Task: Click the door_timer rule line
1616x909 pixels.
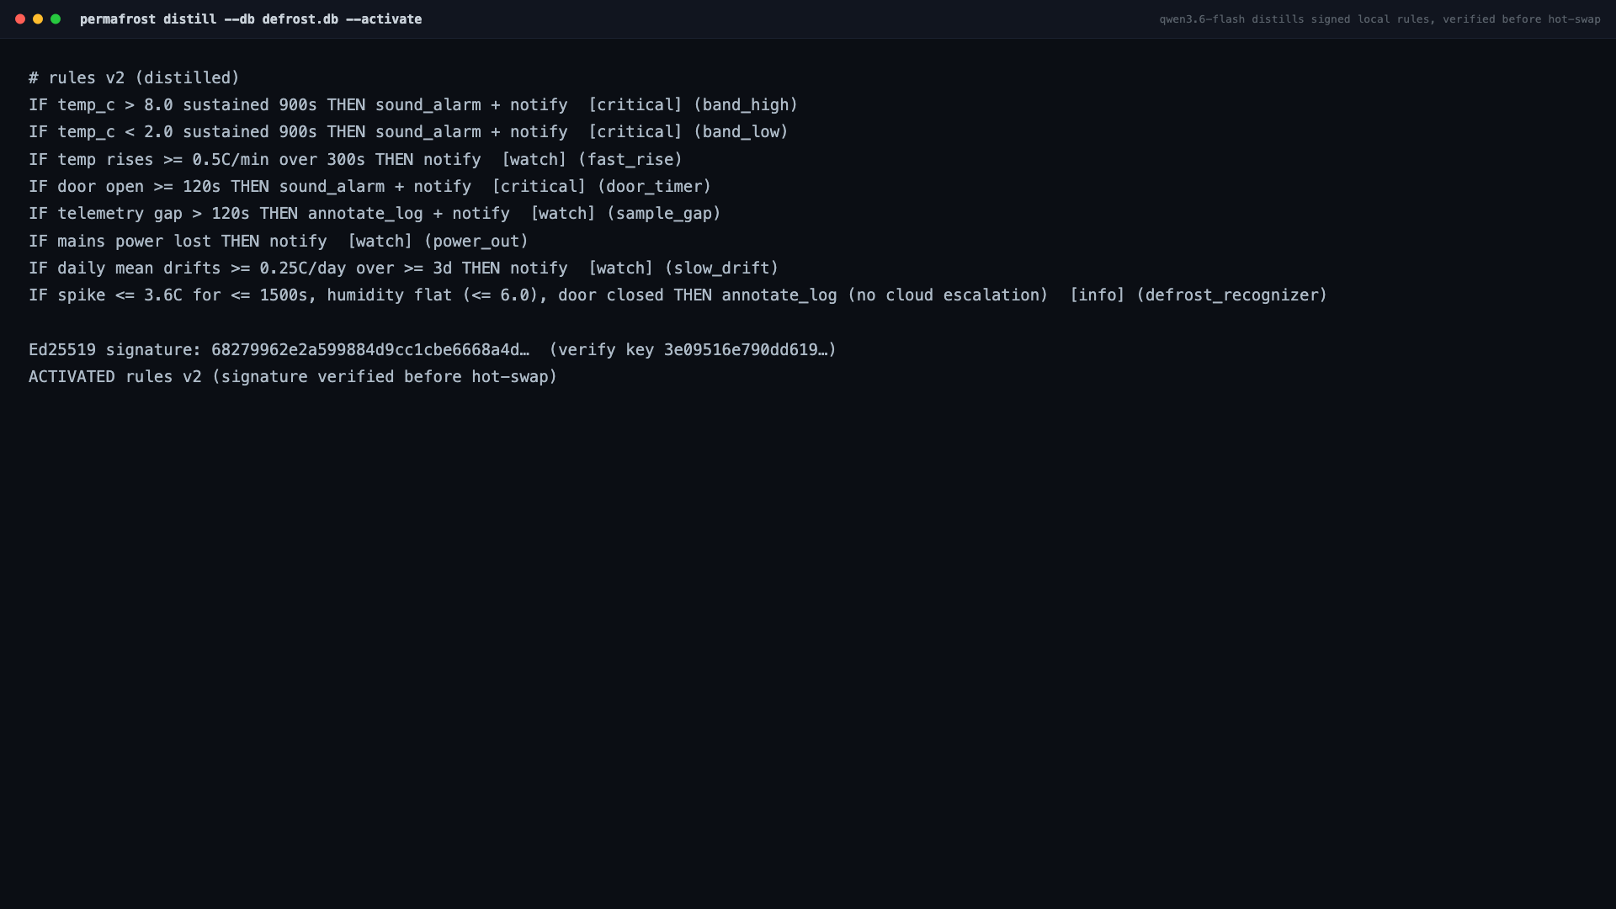Action: (x=370, y=186)
